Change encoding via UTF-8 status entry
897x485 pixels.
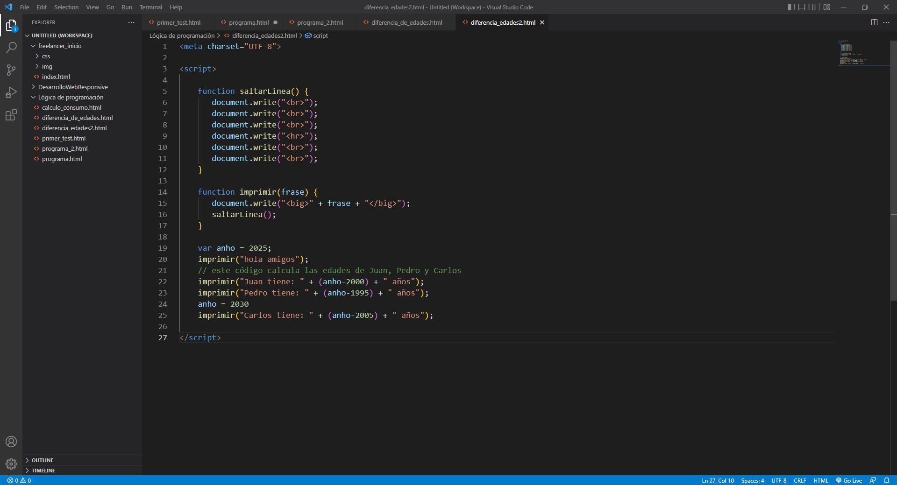click(779, 480)
